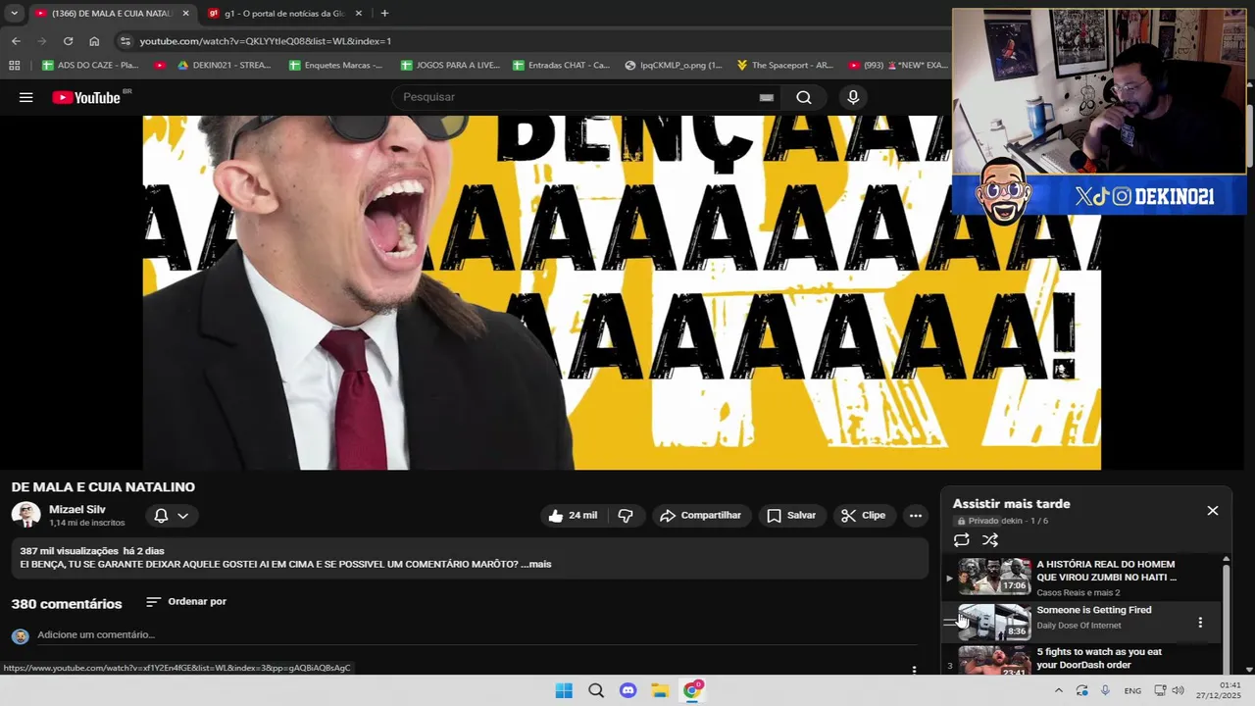Viewport: 1255px width, 706px height.
Task: Open the Mizael Silv channel name link
Action: tap(77, 510)
